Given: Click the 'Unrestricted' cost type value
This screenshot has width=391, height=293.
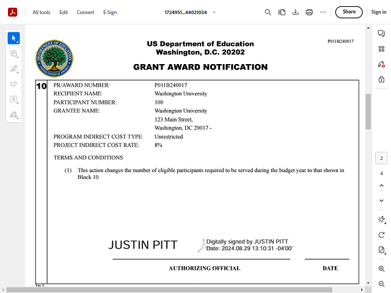Looking at the screenshot, I should coord(169,137).
